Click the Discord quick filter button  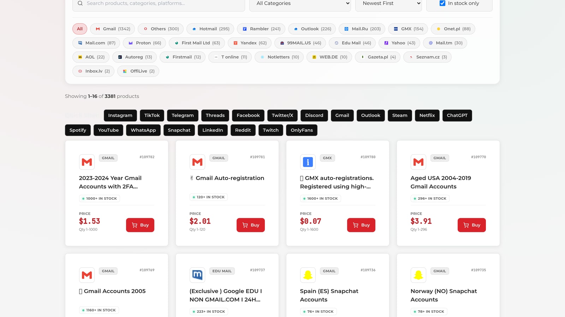pos(314,116)
